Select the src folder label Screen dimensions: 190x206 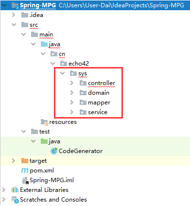[x=34, y=25]
